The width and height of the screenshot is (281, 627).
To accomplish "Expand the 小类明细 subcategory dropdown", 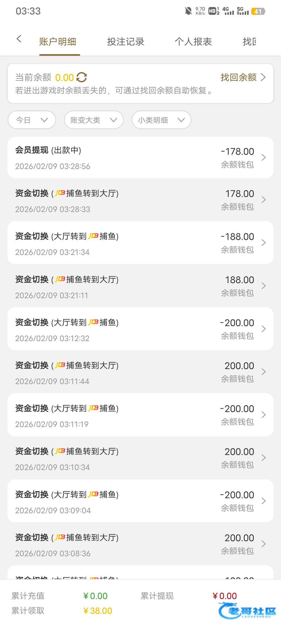I will point(161,120).
